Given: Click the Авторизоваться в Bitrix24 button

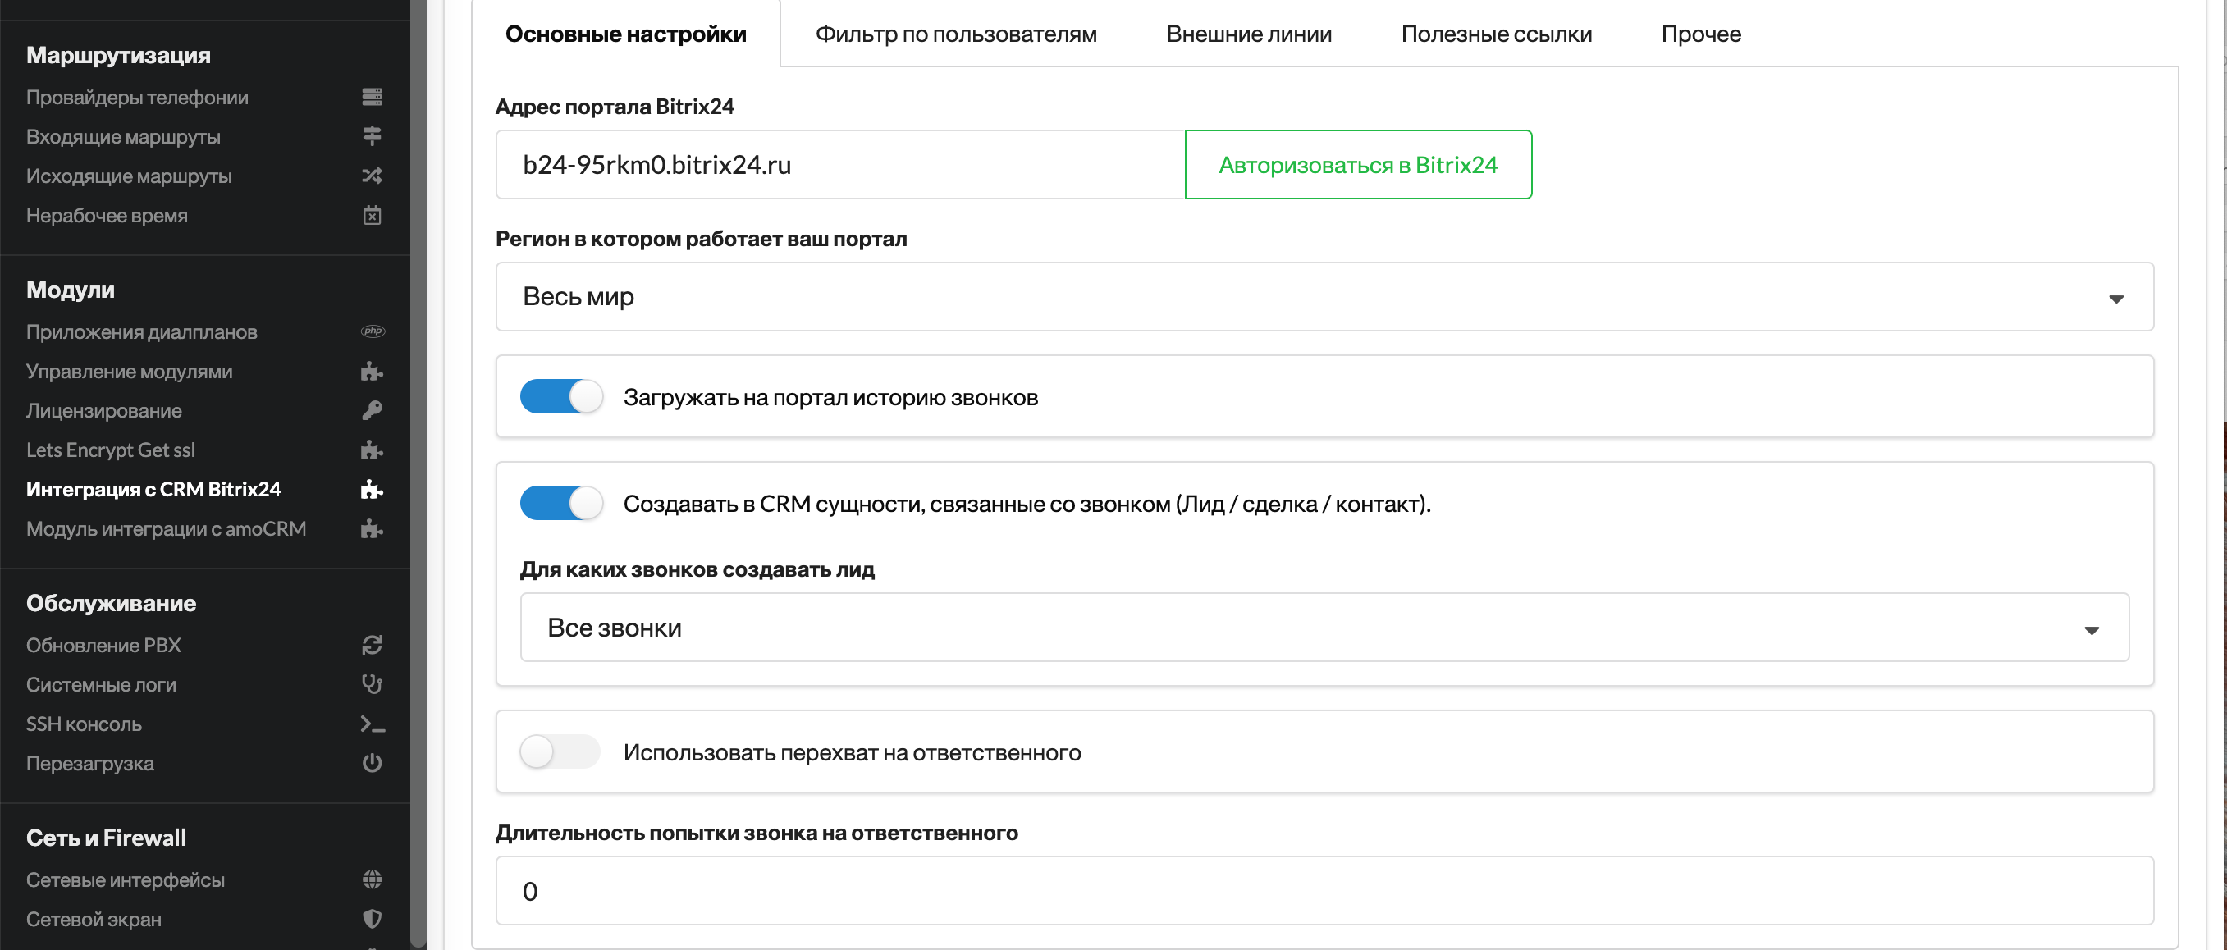Looking at the screenshot, I should pos(1358,164).
